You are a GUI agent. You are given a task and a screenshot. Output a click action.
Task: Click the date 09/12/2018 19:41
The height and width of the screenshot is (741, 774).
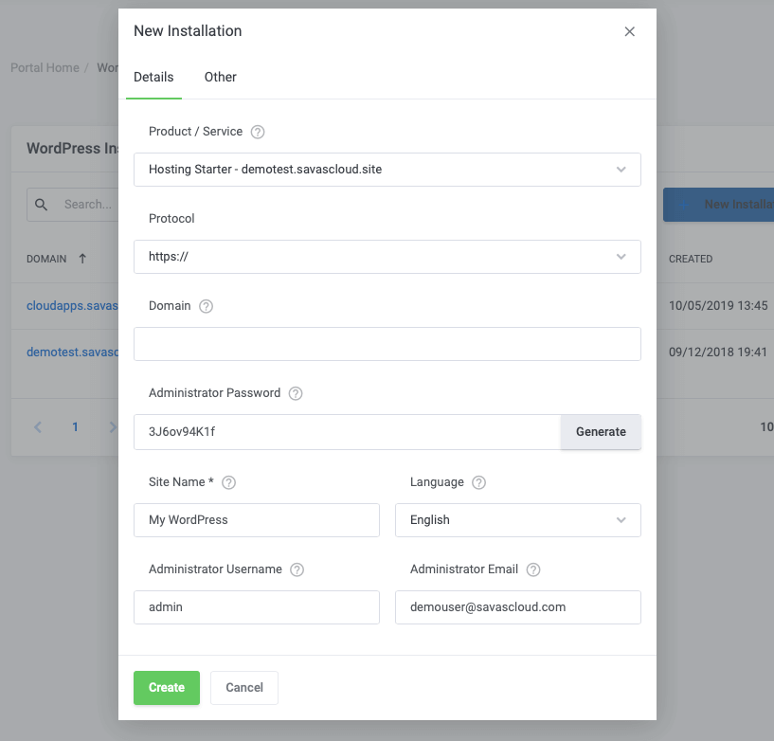pyautogui.click(x=718, y=352)
